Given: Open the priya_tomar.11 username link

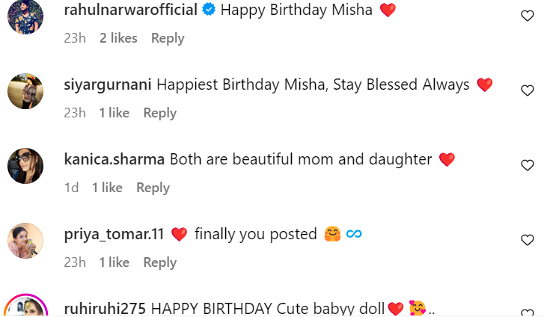Looking at the screenshot, I should click(x=114, y=234).
